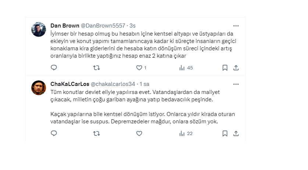Reply to ChaKaLCarLos's tweet
Image resolution: width=308 pixels, height=170 pixels.
coord(54,133)
